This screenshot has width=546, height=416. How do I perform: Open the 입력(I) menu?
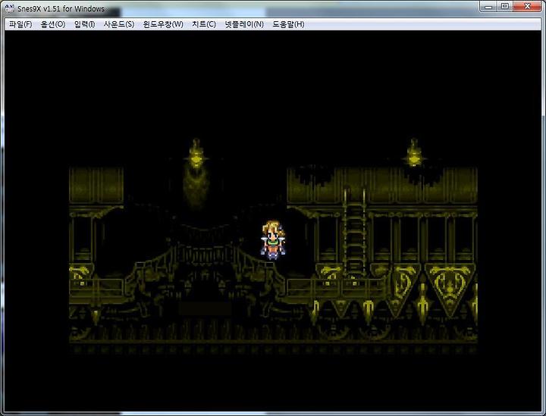pyautogui.click(x=84, y=24)
